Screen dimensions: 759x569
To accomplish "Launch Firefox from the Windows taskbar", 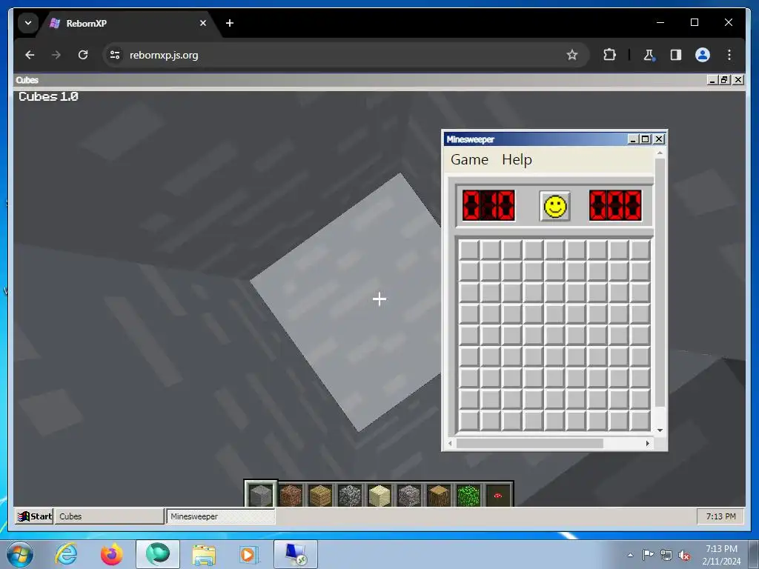I will click(x=111, y=554).
